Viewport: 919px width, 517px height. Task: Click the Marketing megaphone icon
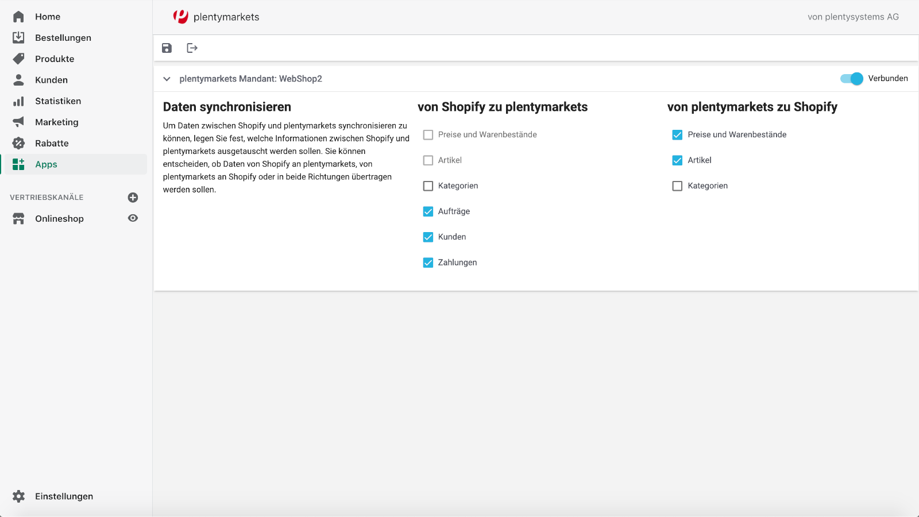coord(18,122)
